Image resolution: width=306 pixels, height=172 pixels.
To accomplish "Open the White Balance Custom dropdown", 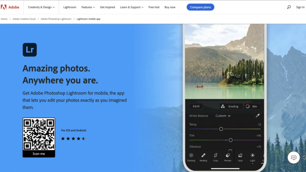I will [223, 115].
